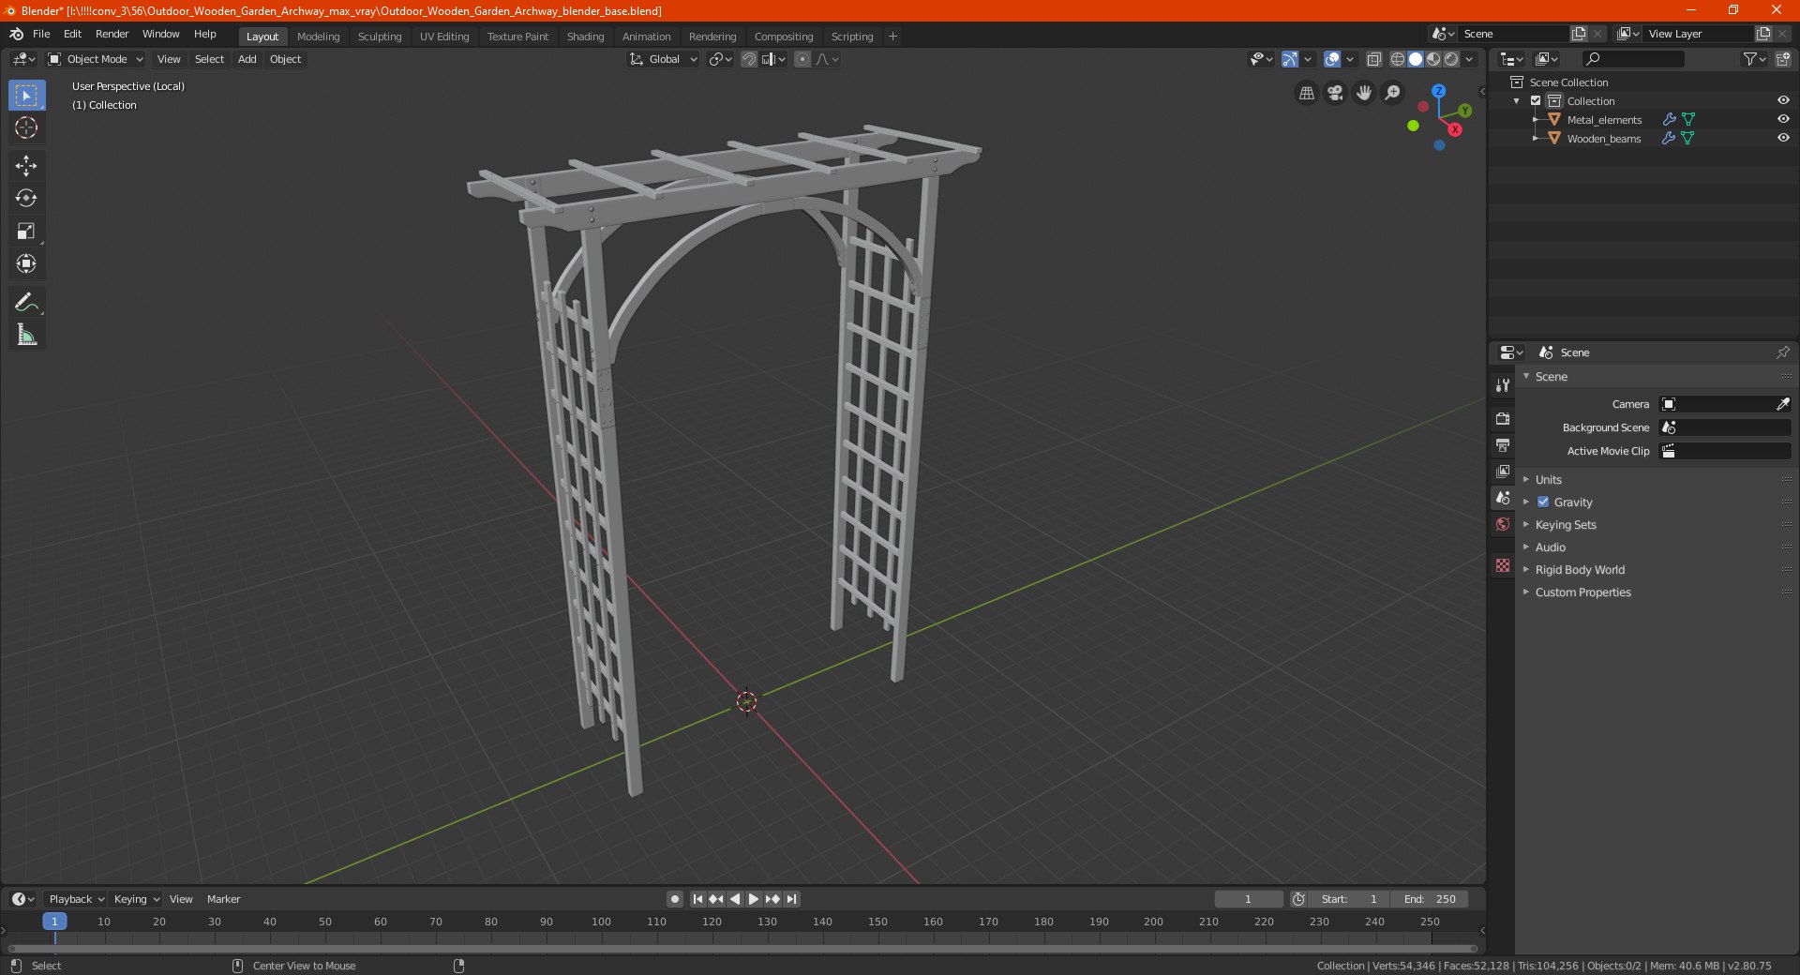Activate the Move tool
Viewport: 1800px width, 975px height.
click(26, 166)
